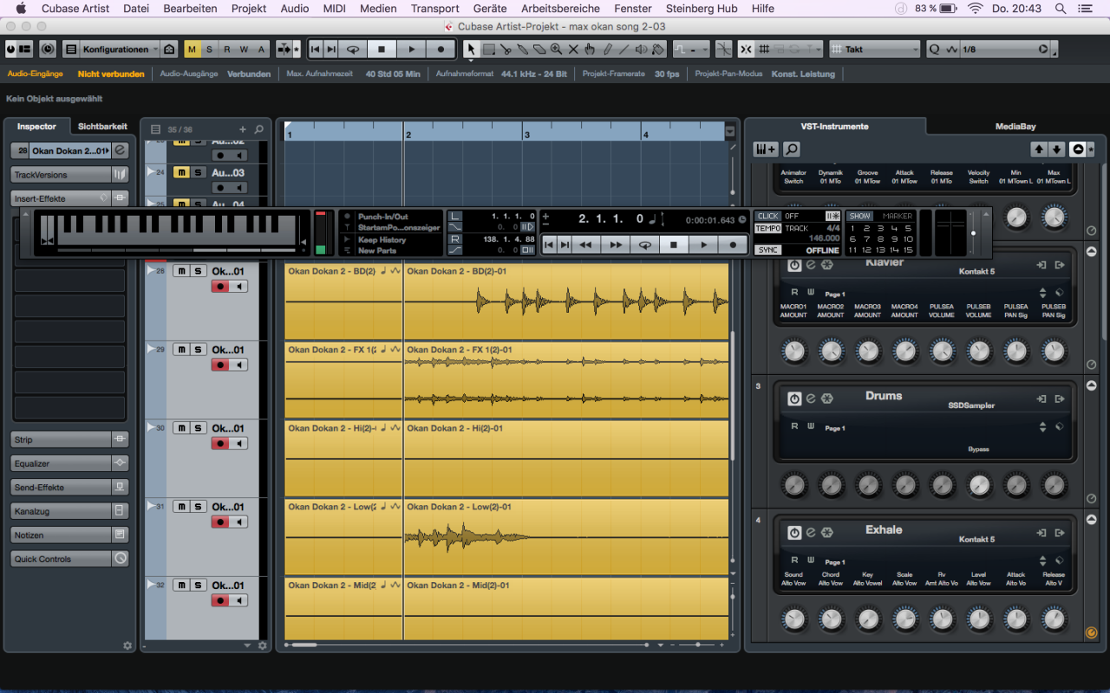The height and width of the screenshot is (693, 1110).
Task: Open the Takt grid type dropdown
Action: tap(874, 49)
